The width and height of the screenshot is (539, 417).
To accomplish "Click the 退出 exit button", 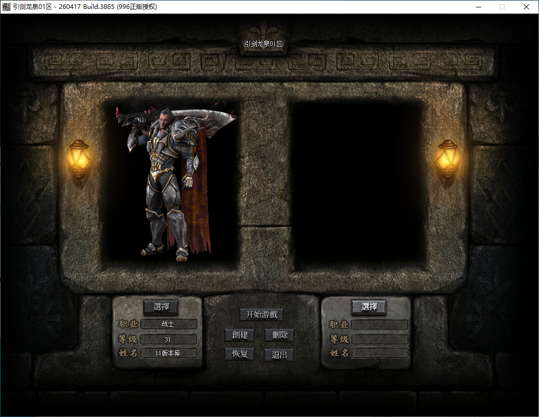I will coord(279,355).
